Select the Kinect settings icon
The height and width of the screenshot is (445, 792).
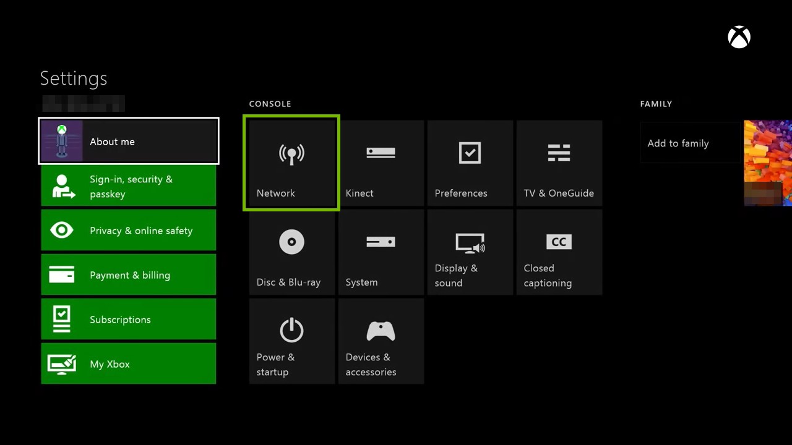tap(381, 163)
